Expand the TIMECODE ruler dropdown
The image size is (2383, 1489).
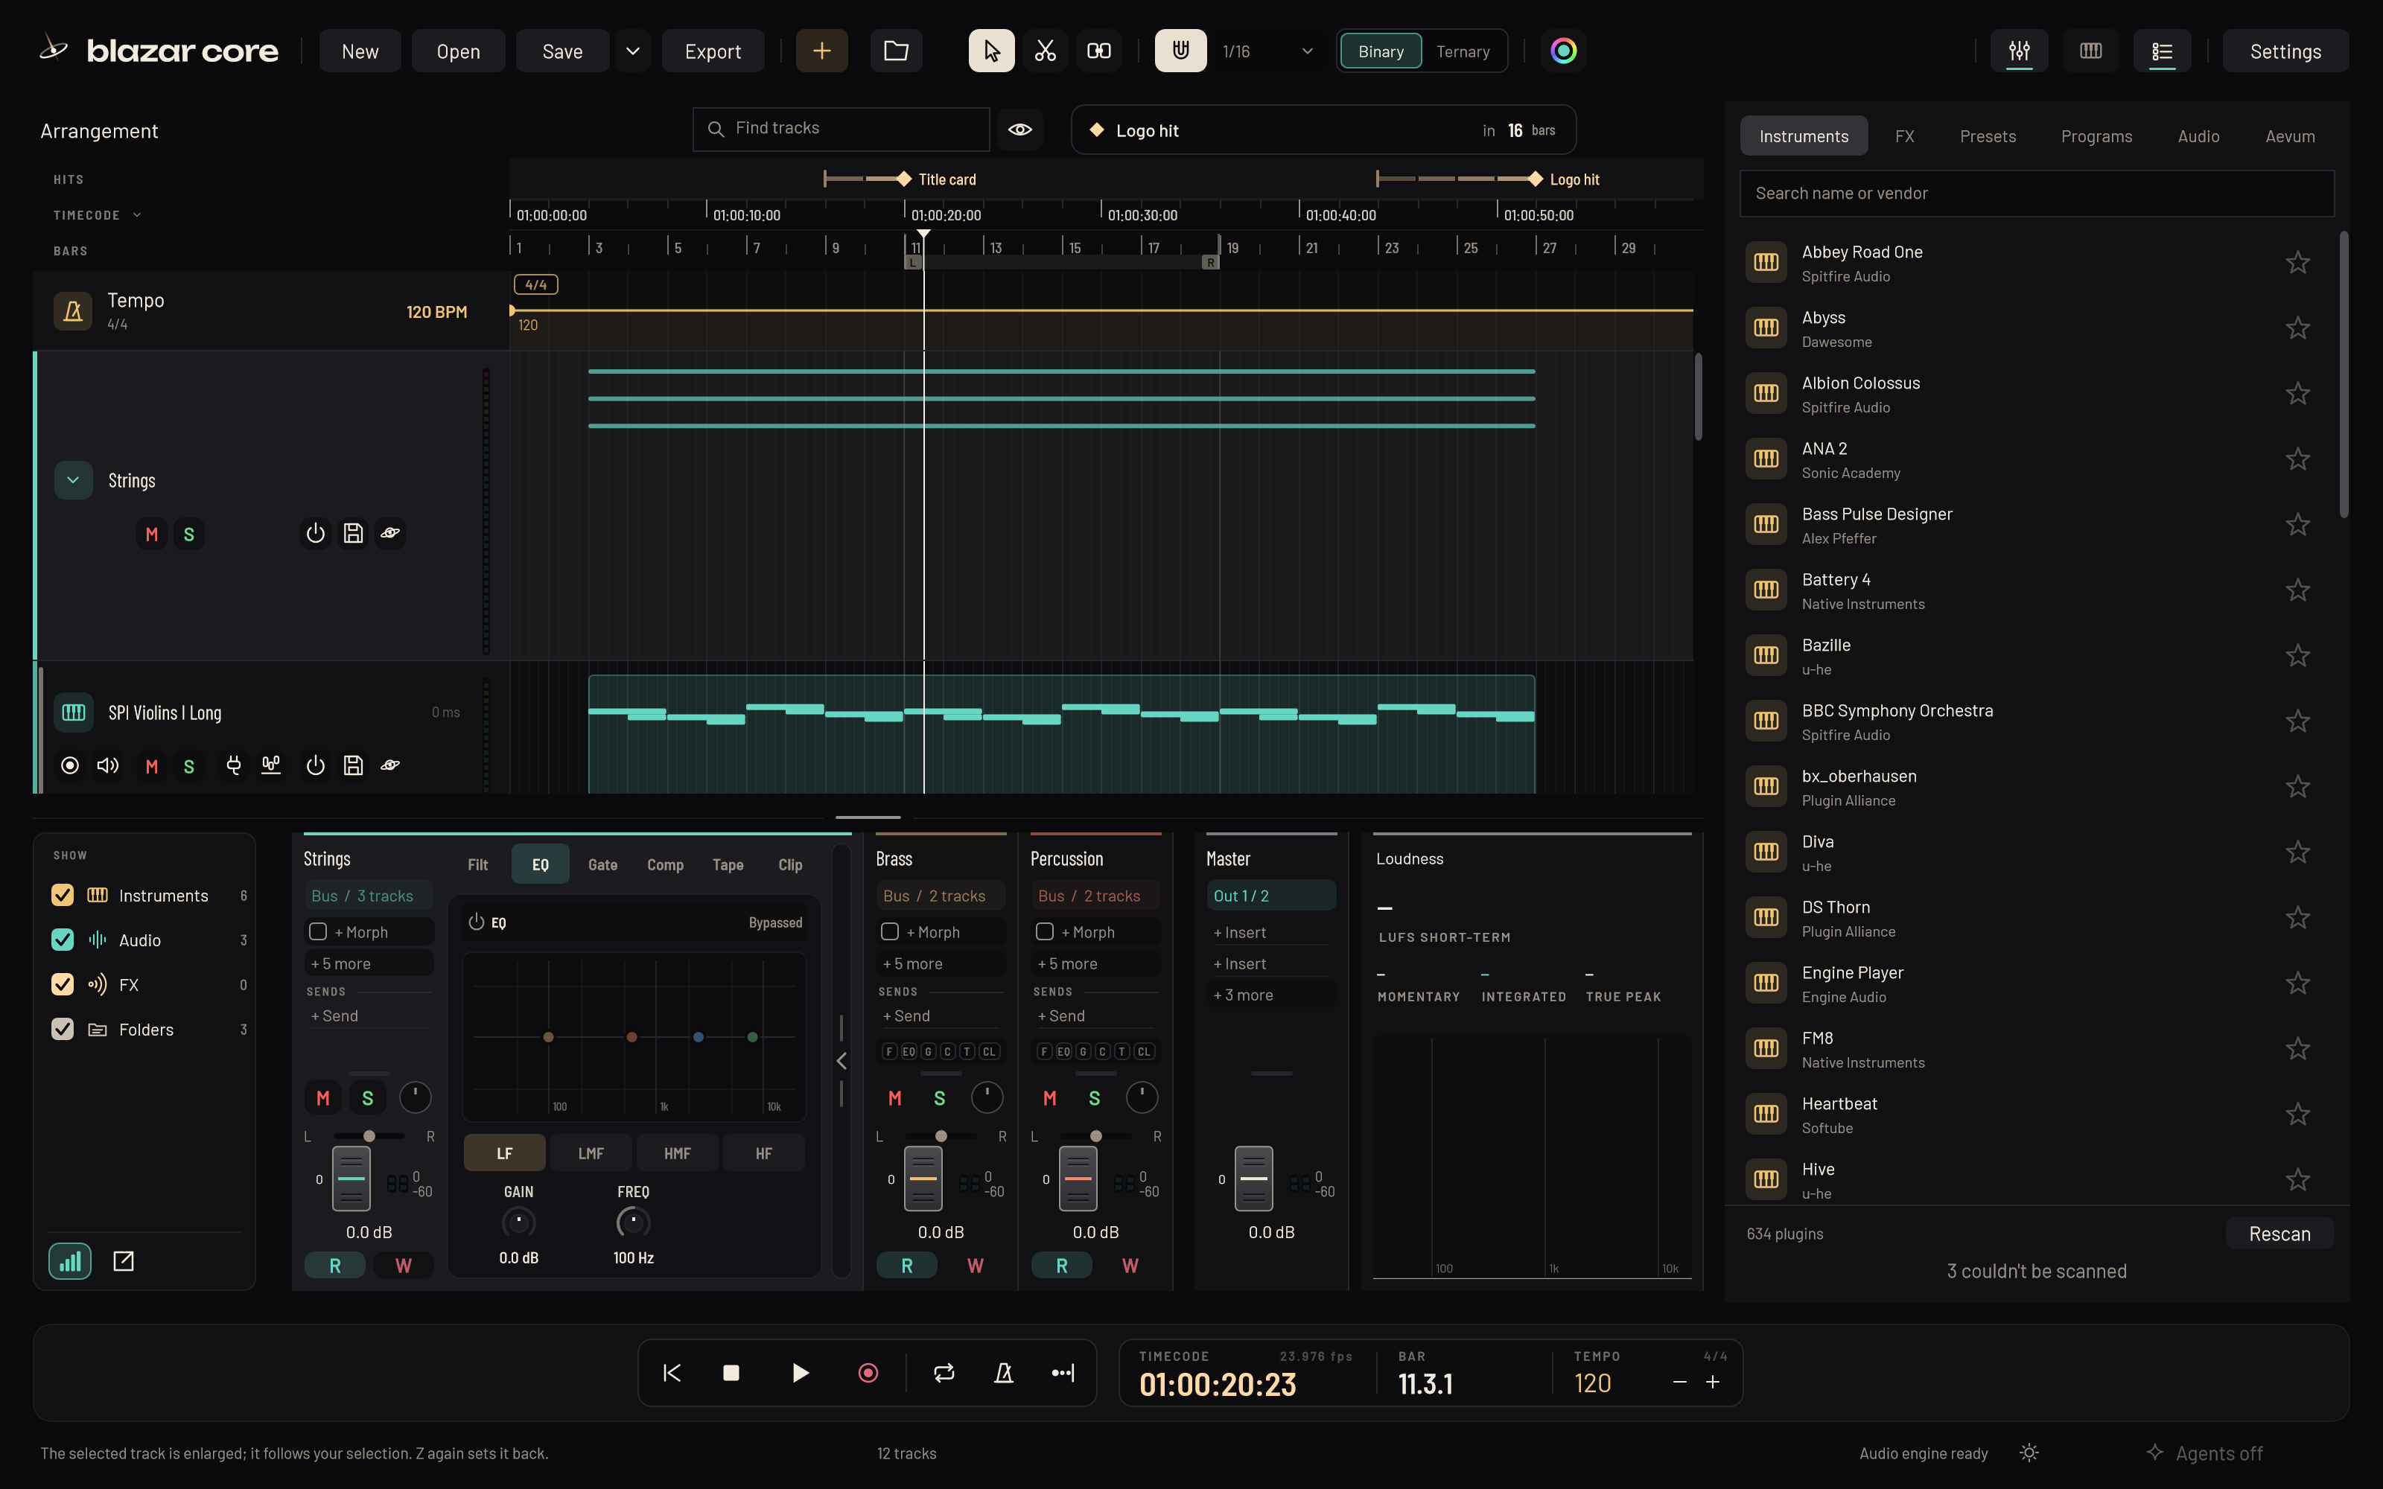[137, 214]
